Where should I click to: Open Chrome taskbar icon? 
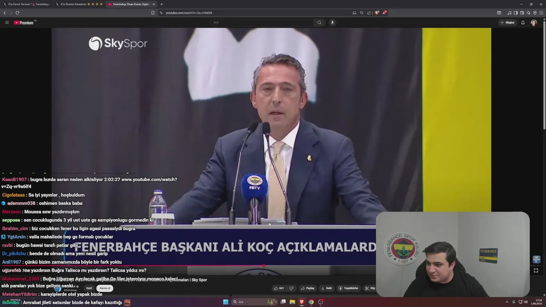(x=311, y=302)
